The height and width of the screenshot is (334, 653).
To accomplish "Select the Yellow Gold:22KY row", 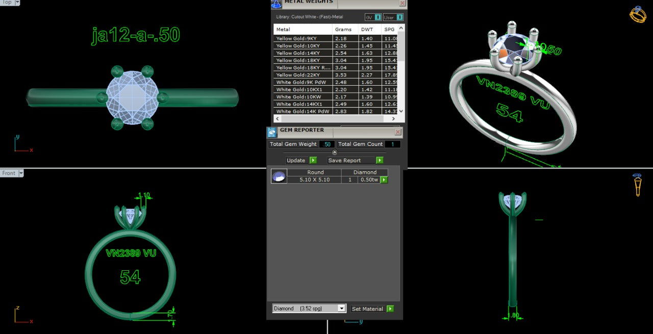I will 336,74.
